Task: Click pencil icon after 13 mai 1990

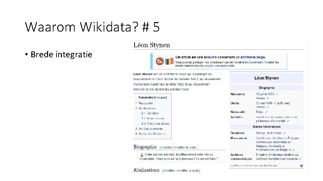Action: 275,103
